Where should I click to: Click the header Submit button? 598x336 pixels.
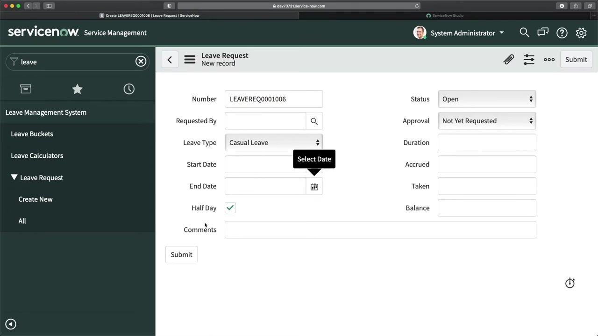[576, 60]
